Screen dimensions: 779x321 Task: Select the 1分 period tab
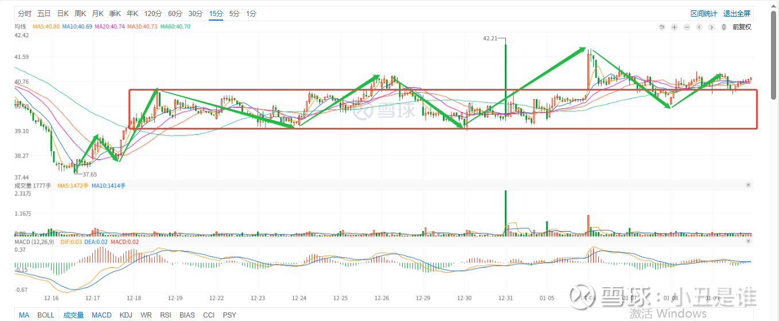(251, 13)
